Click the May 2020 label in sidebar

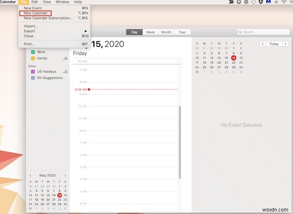(47, 176)
